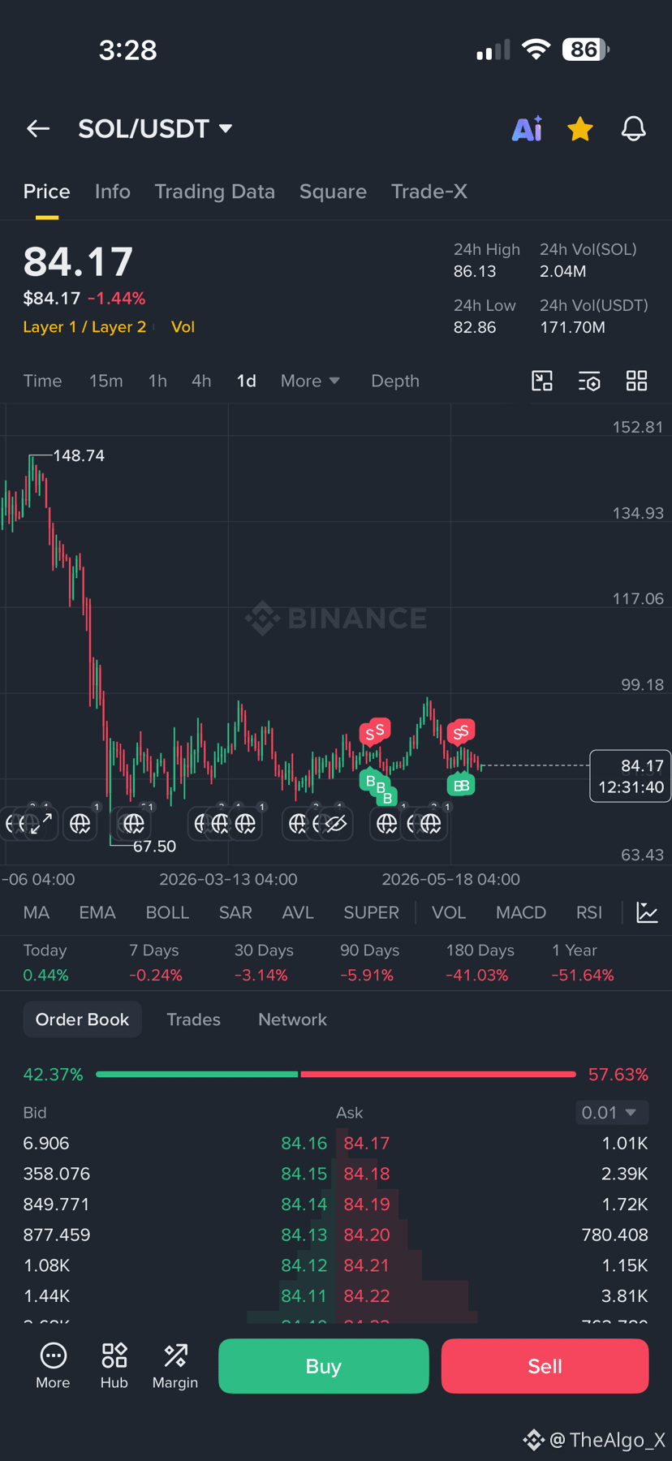Tap the green Buy button
Image resolution: width=672 pixels, height=1461 pixels.
[x=324, y=1366]
